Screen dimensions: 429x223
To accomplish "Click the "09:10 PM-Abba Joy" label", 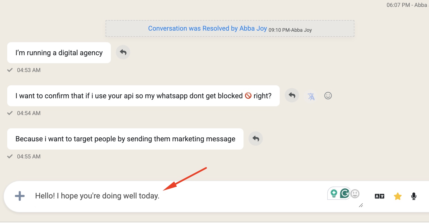I will click(x=290, y=30).
